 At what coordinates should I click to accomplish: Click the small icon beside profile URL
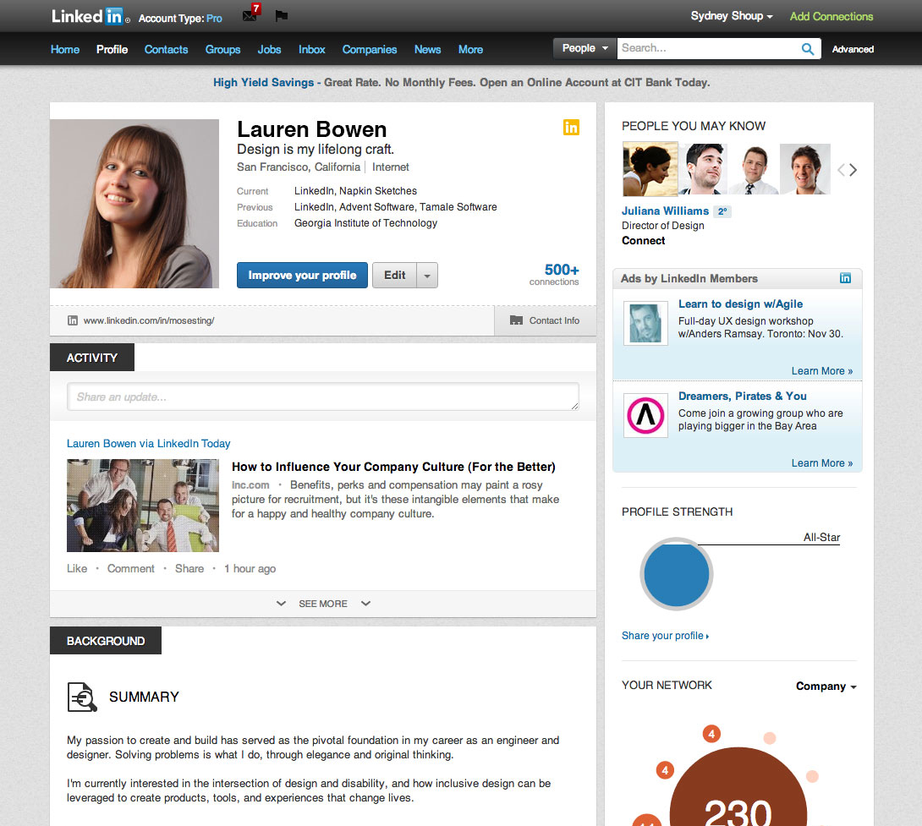pyautogui.click(x=73, y=320)
